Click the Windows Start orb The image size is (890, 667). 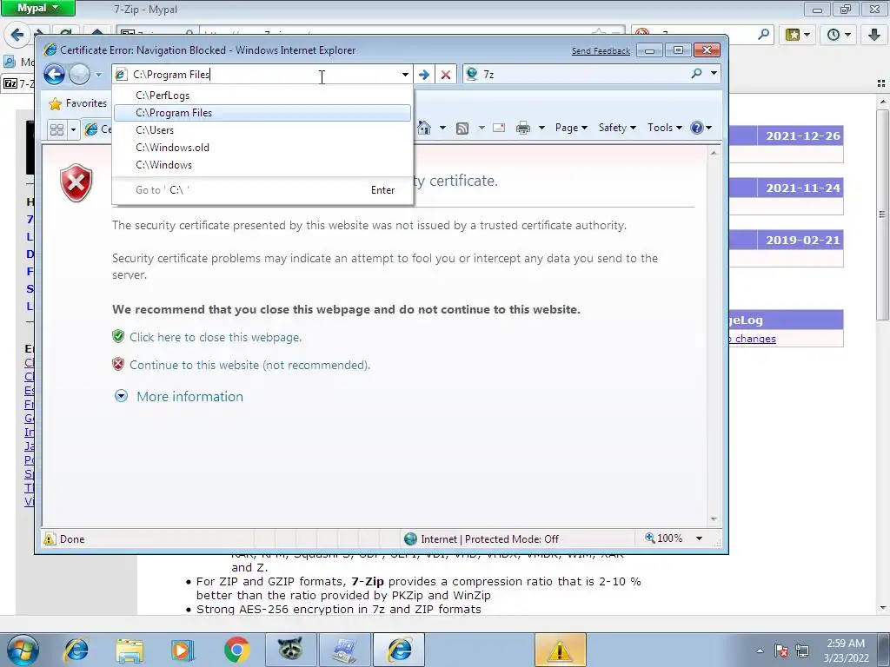(23, 650)
